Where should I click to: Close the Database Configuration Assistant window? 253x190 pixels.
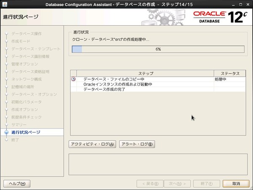[x=248, y=5]
